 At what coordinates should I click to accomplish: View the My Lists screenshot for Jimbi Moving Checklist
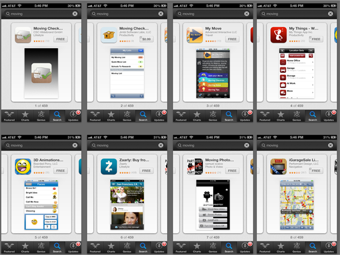pyautogui.click(x=127, y=73)
